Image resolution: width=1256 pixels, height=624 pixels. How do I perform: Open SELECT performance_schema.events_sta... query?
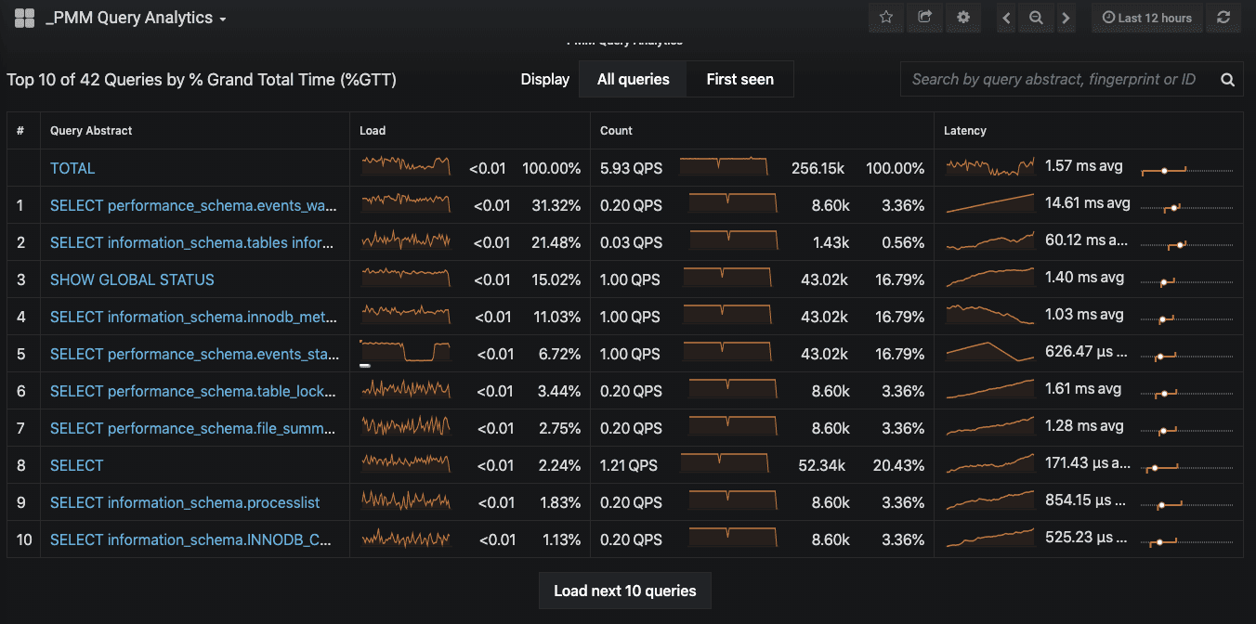click(193, 354)
